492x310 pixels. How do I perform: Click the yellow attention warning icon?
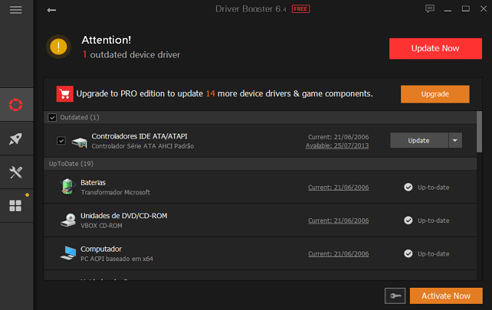58,47
